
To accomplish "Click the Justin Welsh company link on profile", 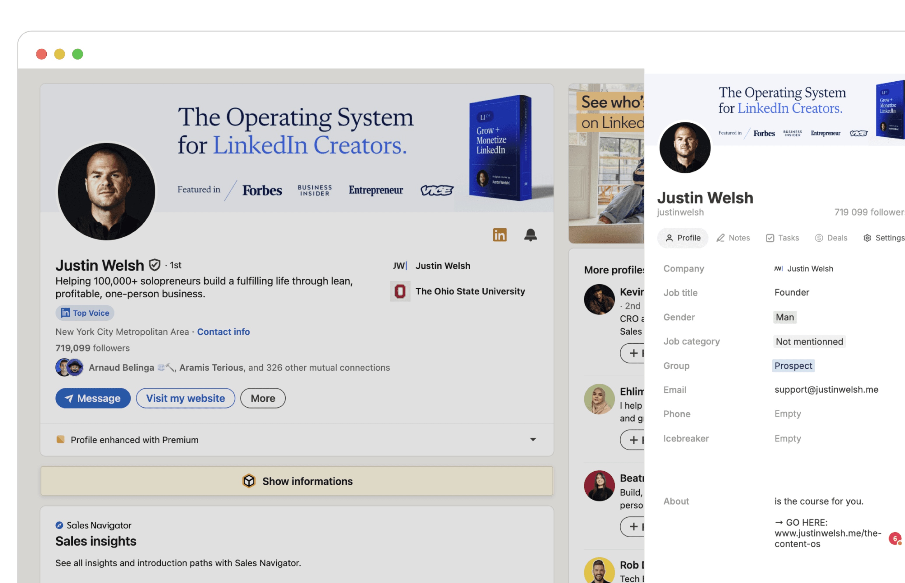I will point(443,266).
